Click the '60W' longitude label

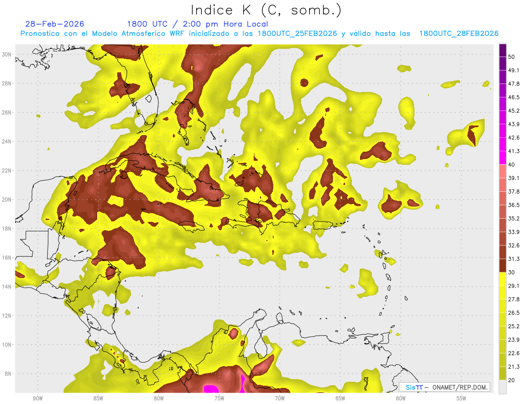(401, 398)
